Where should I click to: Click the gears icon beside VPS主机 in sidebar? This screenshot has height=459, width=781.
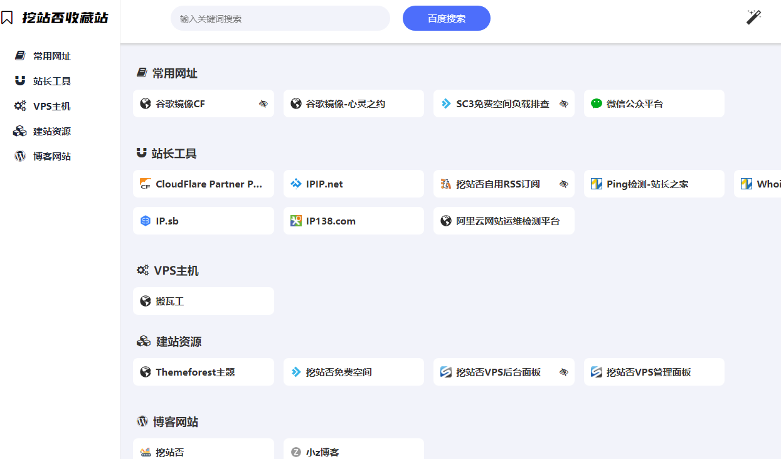20,106
